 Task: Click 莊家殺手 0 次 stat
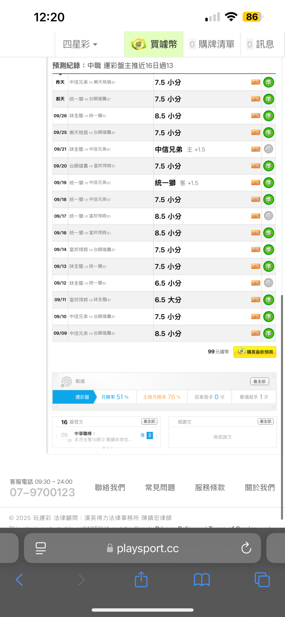(210, 397)
